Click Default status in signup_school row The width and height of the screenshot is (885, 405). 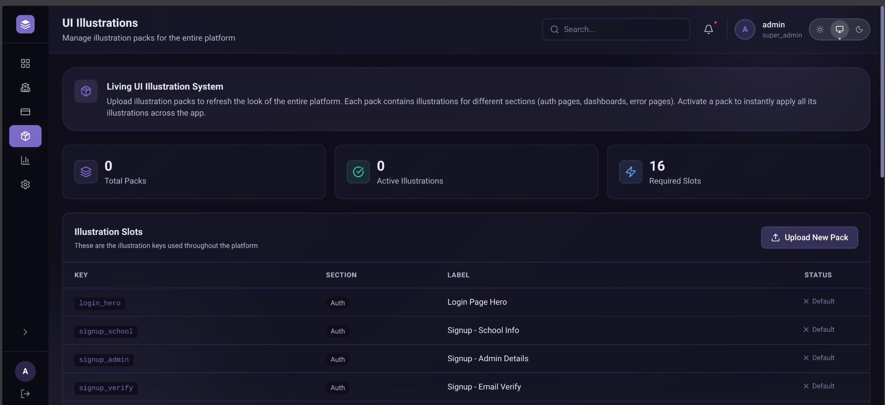pyautogui.click(x=819, y=329)
